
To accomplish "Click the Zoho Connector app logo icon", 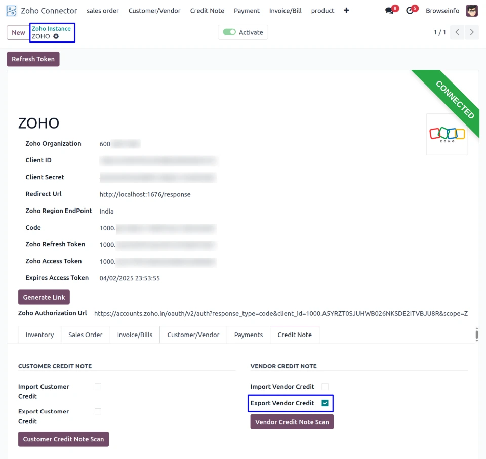I will pyautogui.click(x=11, y=11).
